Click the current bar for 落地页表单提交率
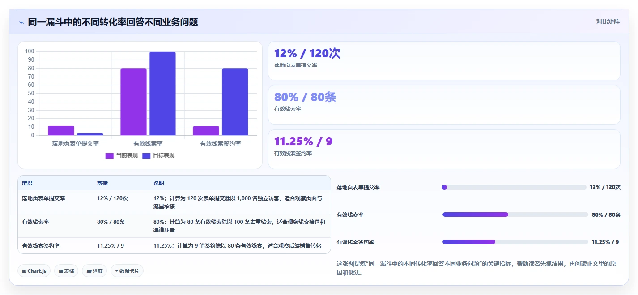 61,131
